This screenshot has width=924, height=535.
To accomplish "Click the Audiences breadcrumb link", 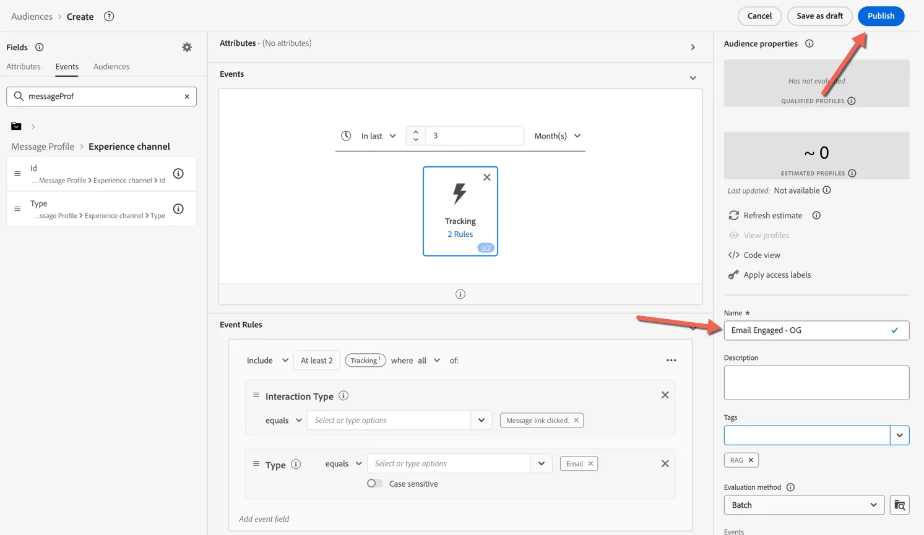I will 32,17.
